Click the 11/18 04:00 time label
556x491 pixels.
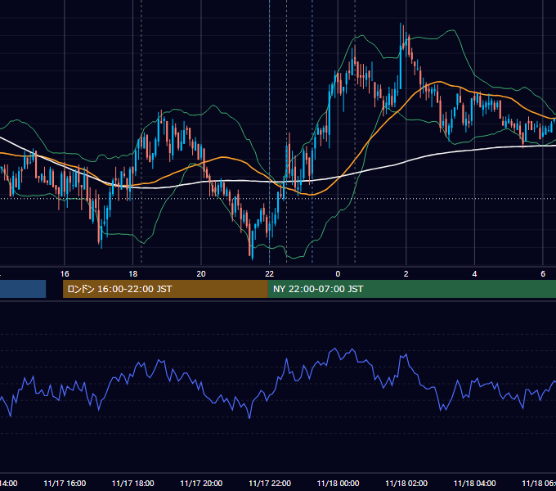[474, 483]
